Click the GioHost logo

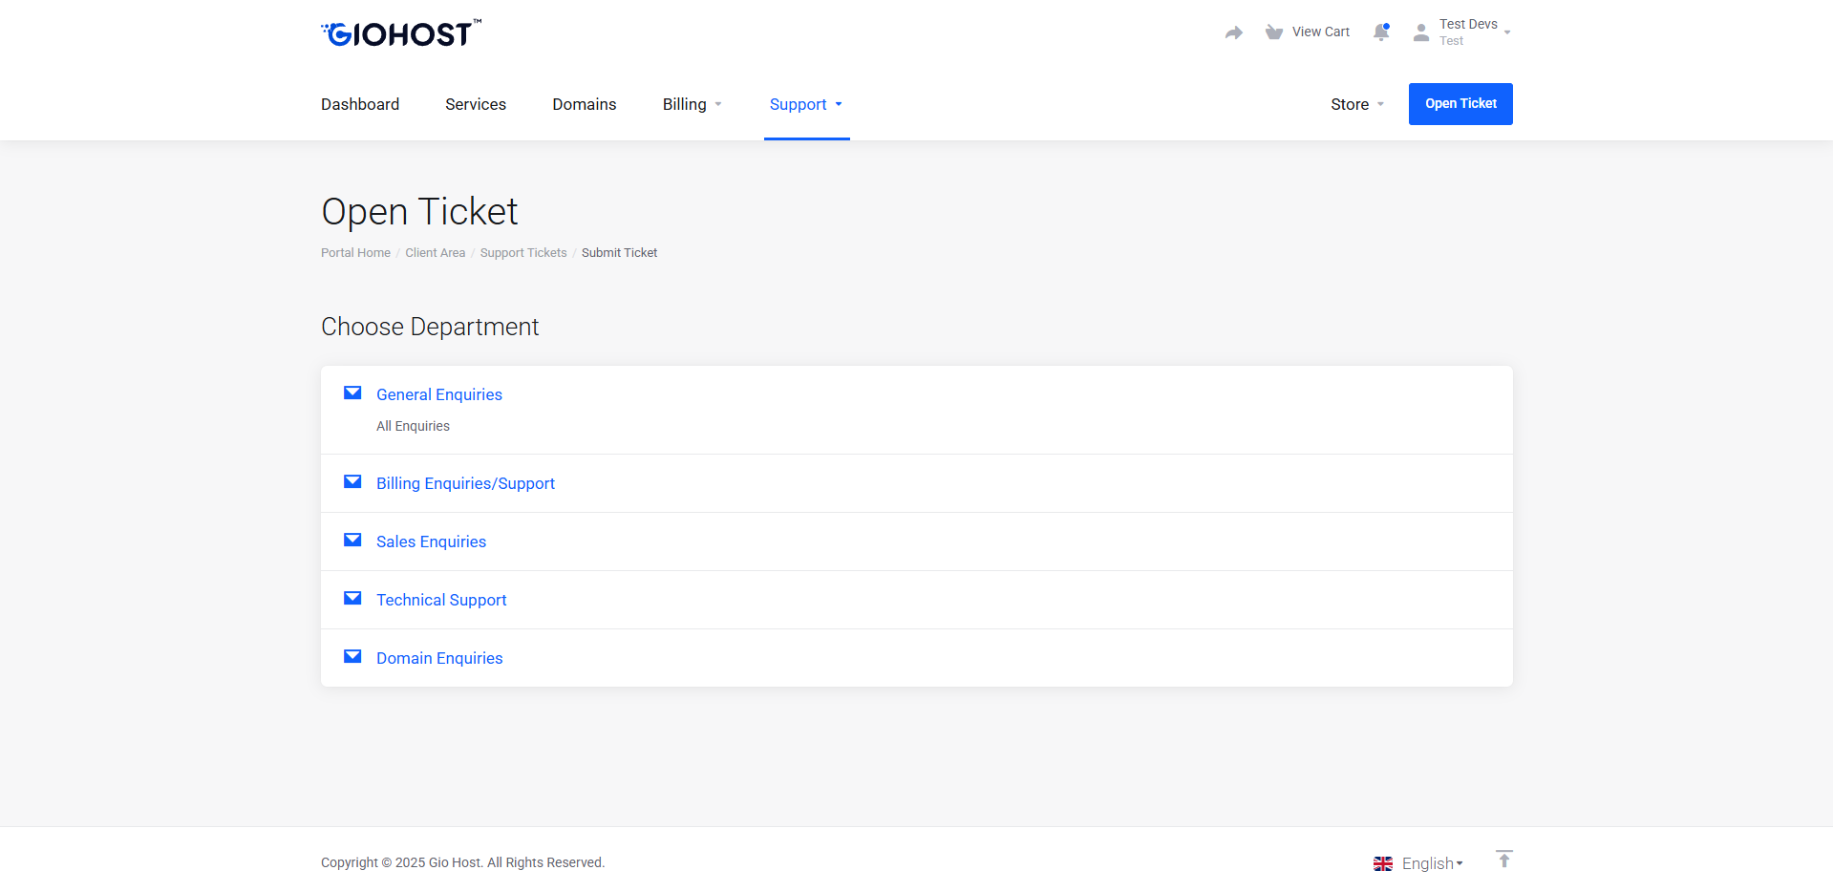click(401, 33)
